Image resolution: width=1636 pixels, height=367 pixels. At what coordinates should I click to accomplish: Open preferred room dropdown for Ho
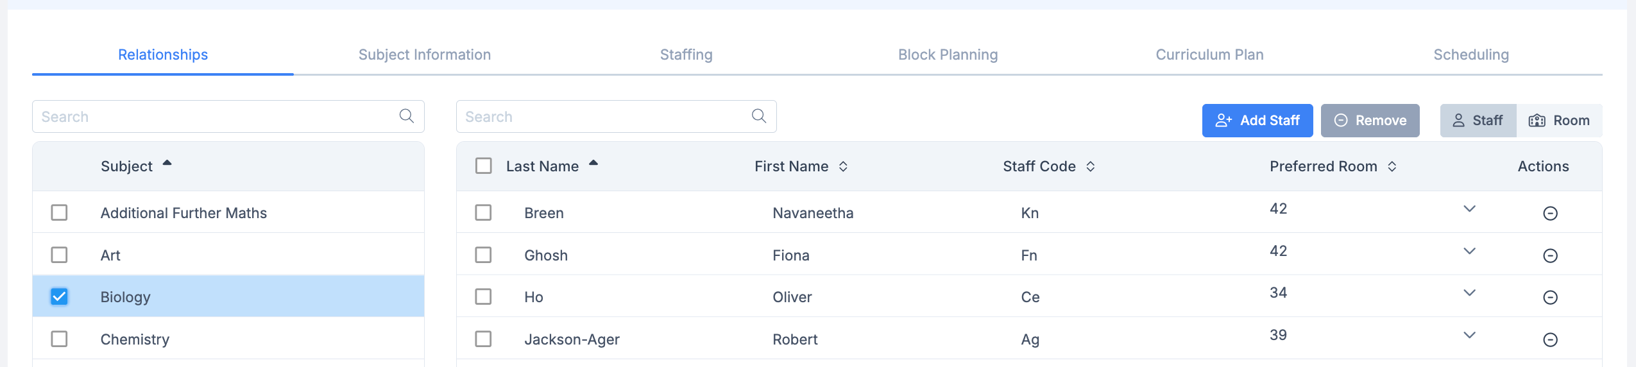(1469, 293)
